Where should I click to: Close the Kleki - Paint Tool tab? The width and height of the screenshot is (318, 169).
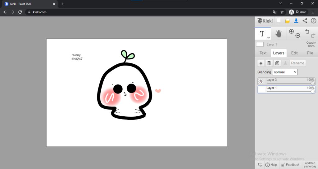click(54, 4)
